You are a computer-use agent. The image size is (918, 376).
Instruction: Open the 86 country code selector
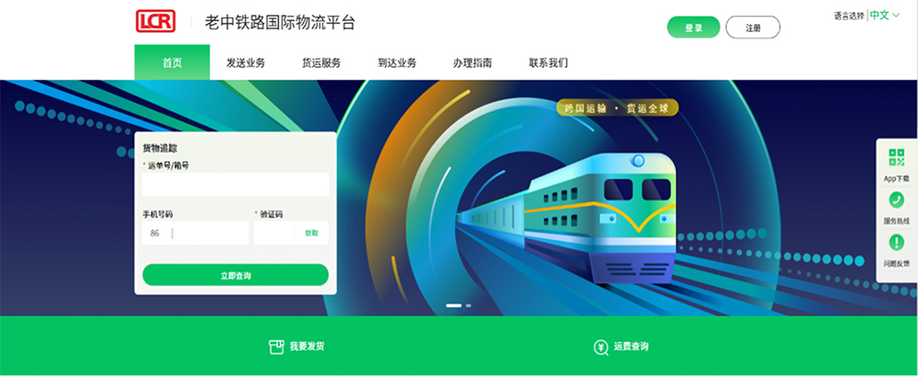(155, 233)
